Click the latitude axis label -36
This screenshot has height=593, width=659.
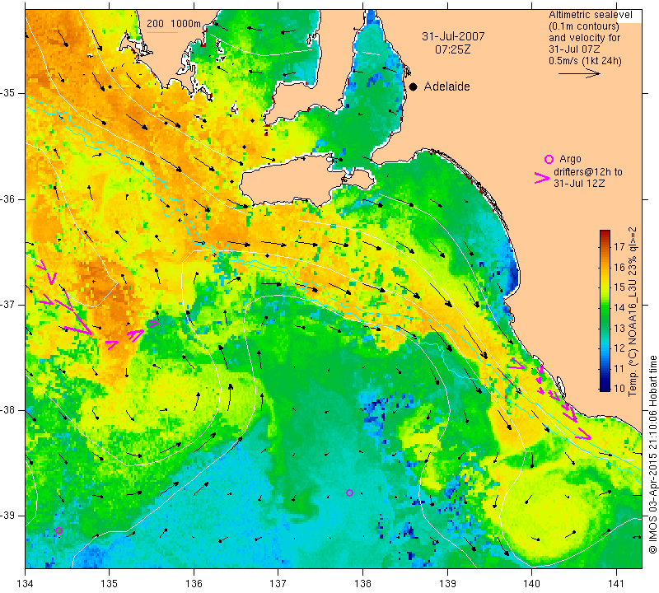click(8, 198)
